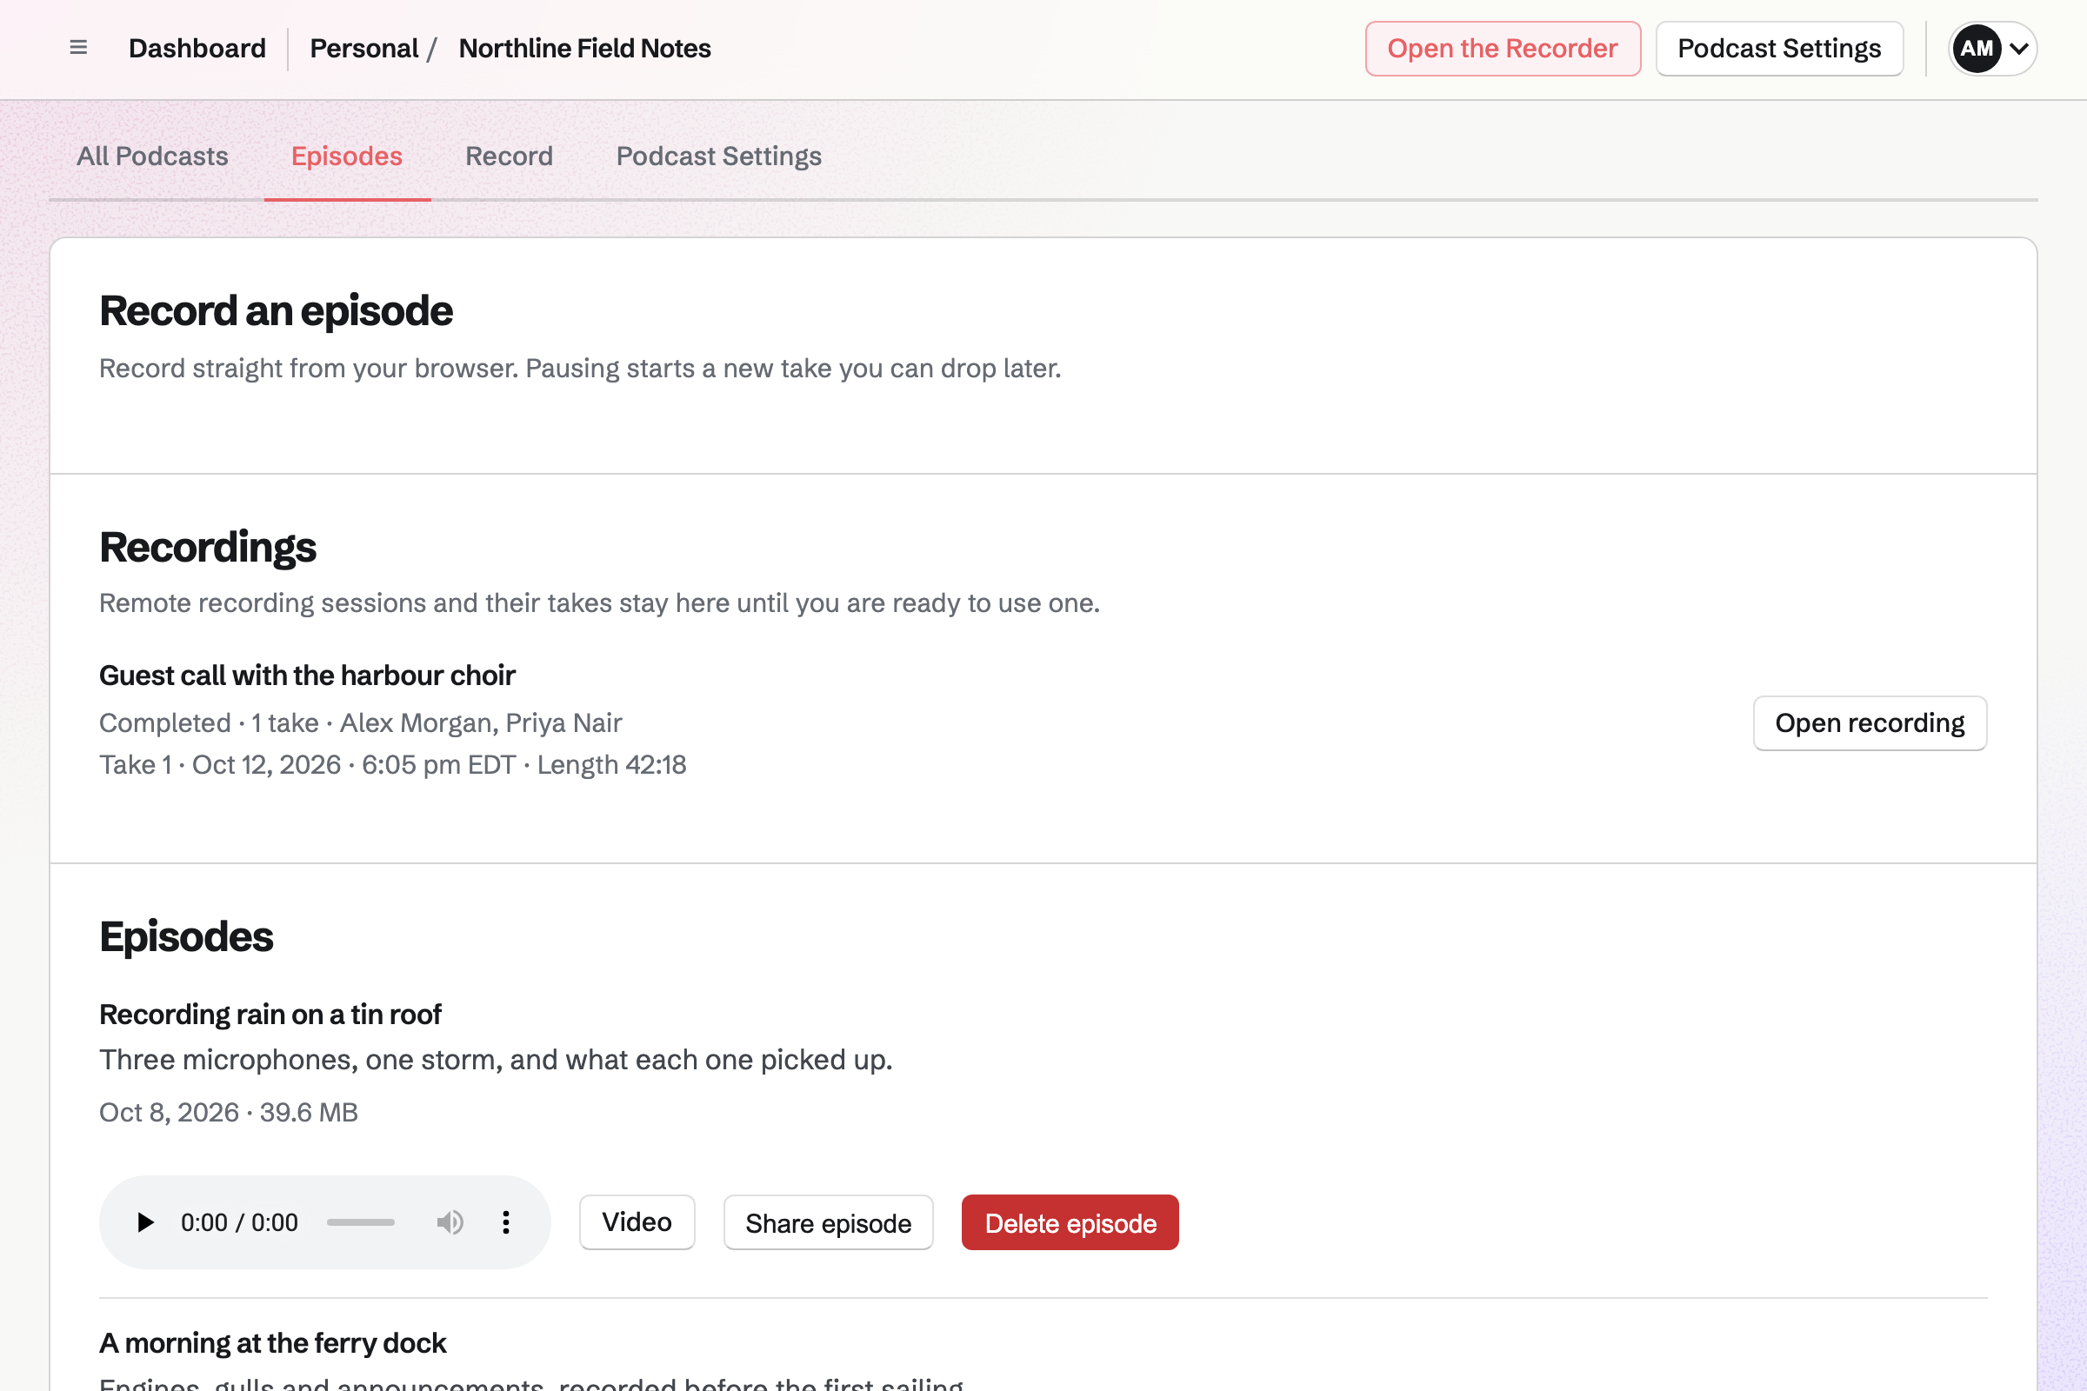Click the Recordings section heading
Viewport: 2087px width, 1391px height.
tap(208, 548)
